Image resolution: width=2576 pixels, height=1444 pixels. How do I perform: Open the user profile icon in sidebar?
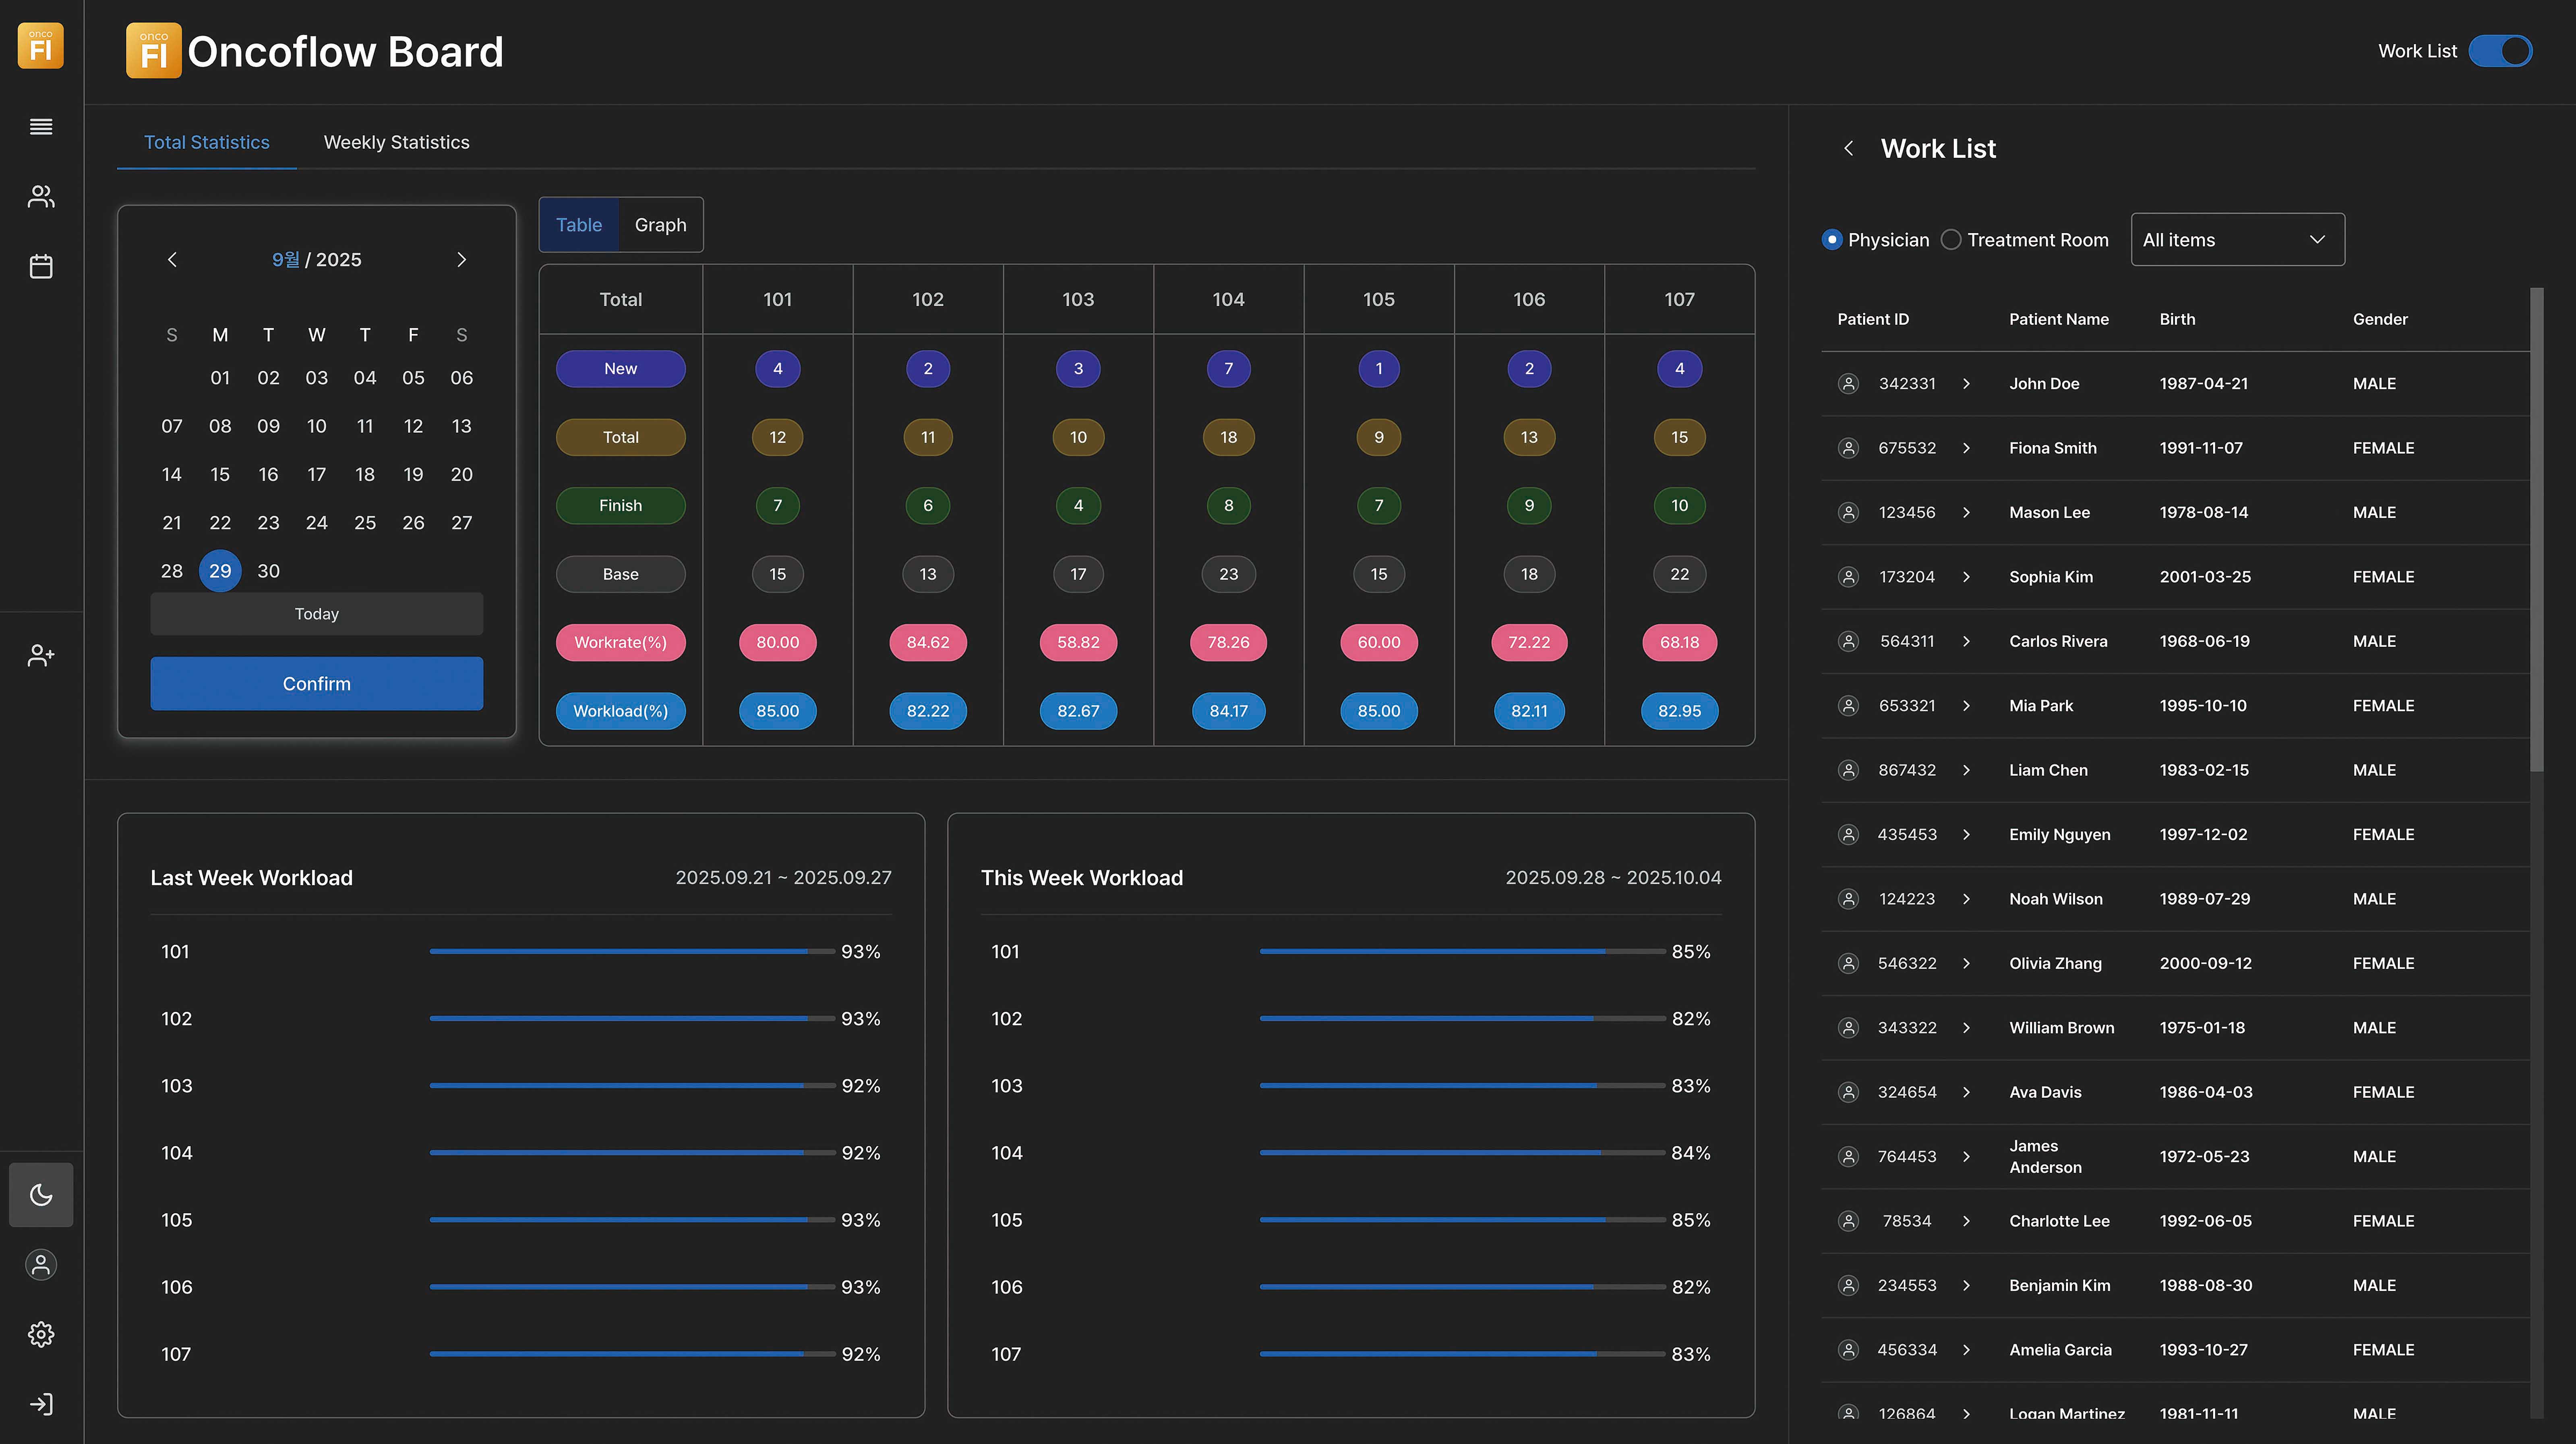click(41, 1265)
